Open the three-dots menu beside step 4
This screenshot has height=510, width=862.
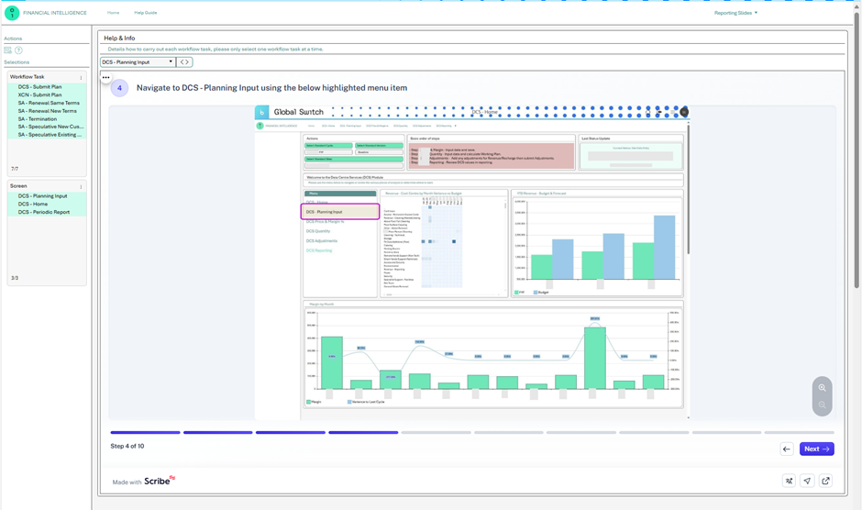105,78
